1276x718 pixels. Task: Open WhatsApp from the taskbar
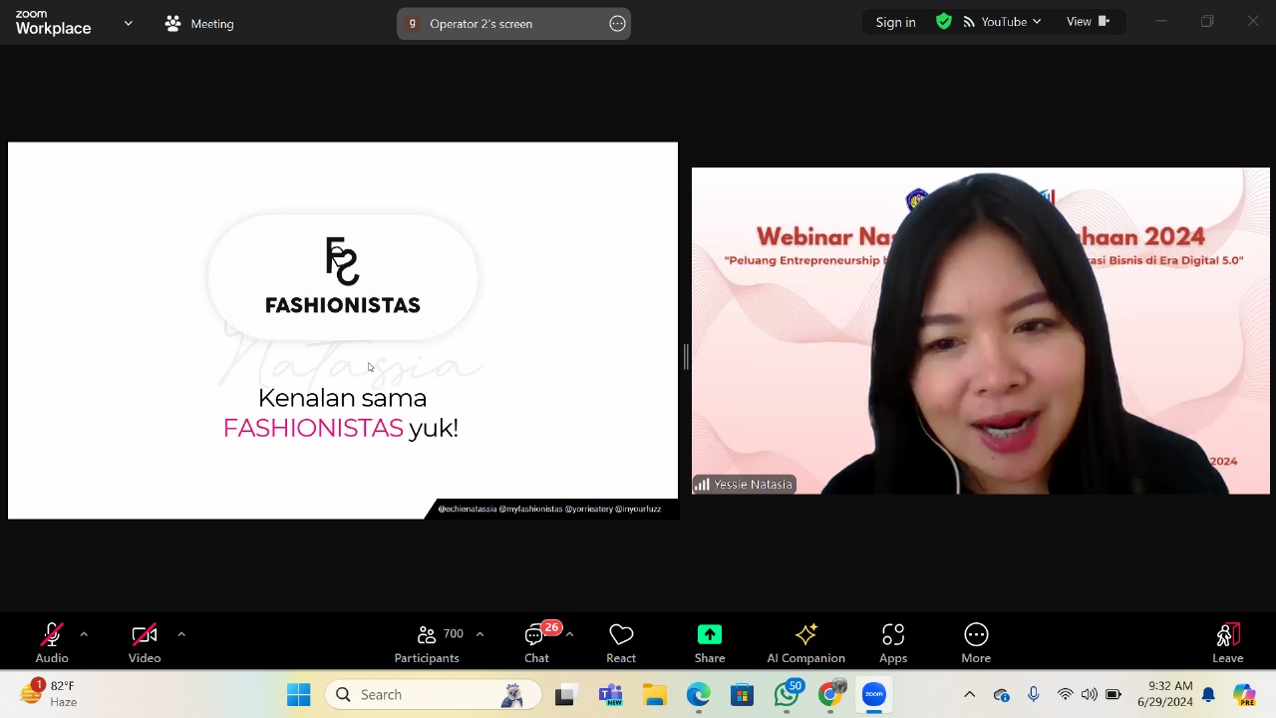[x=787, y=694]
